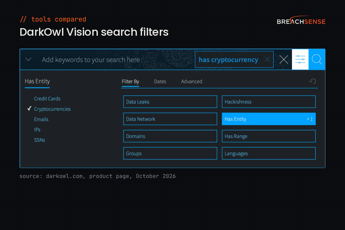Select the Credit Cards entity option
The width and height of the screenshot is (345, 230).
tap(47, 99)
